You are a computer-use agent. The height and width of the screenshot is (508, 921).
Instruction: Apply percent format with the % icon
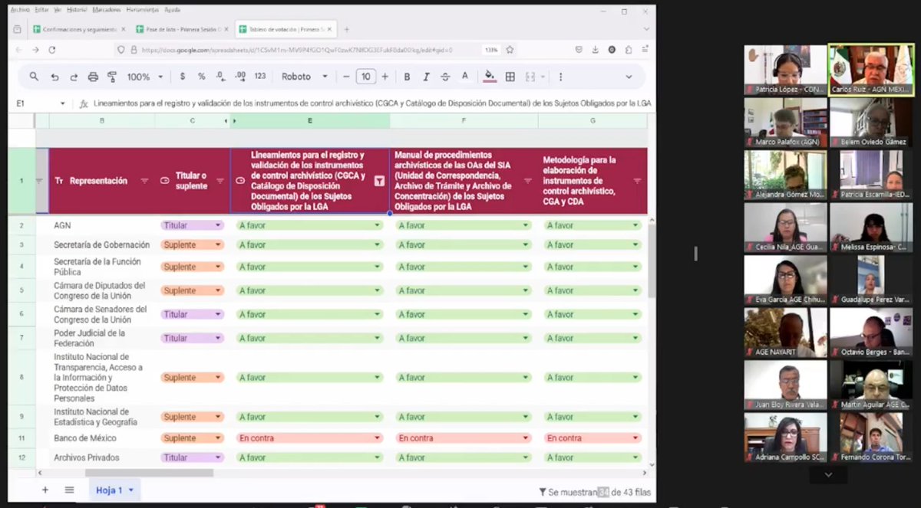point(201,77)
